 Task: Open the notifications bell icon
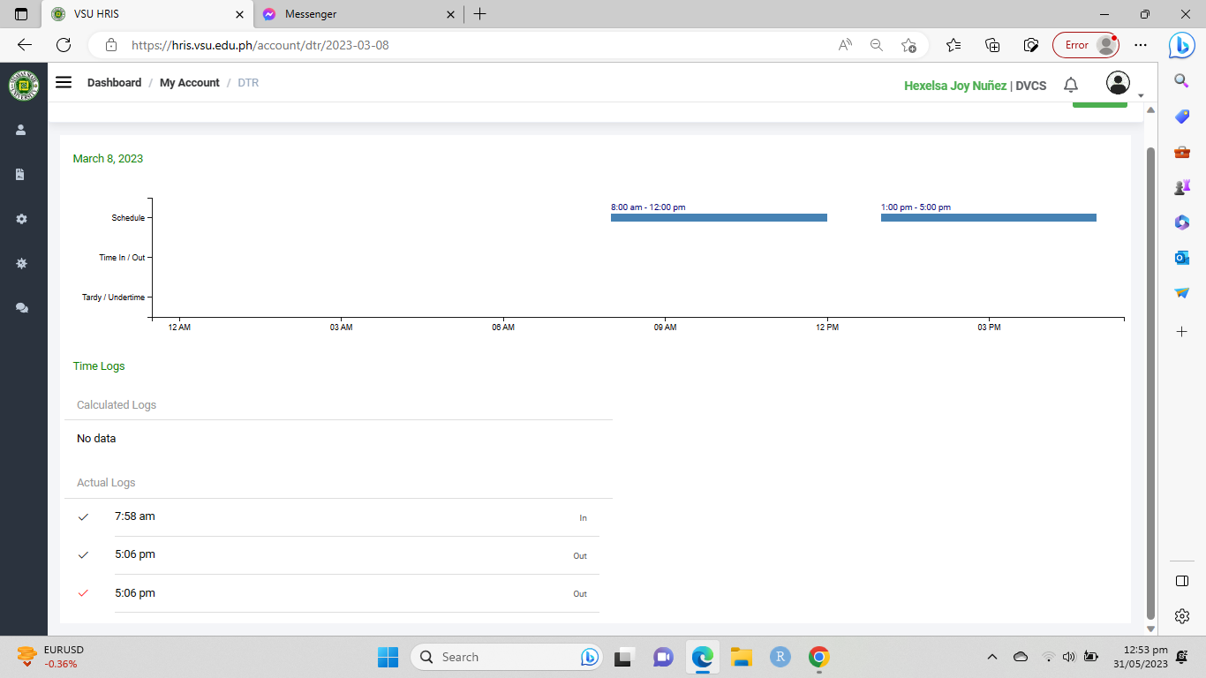(x=1071, y=85)
